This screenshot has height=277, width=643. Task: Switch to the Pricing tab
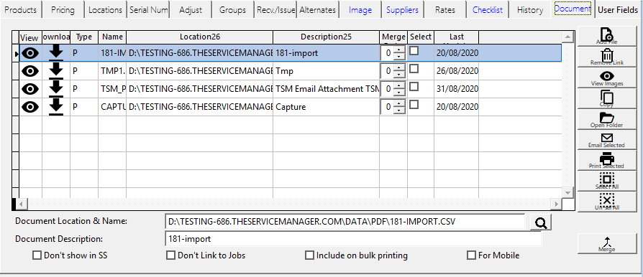[63, 10]
